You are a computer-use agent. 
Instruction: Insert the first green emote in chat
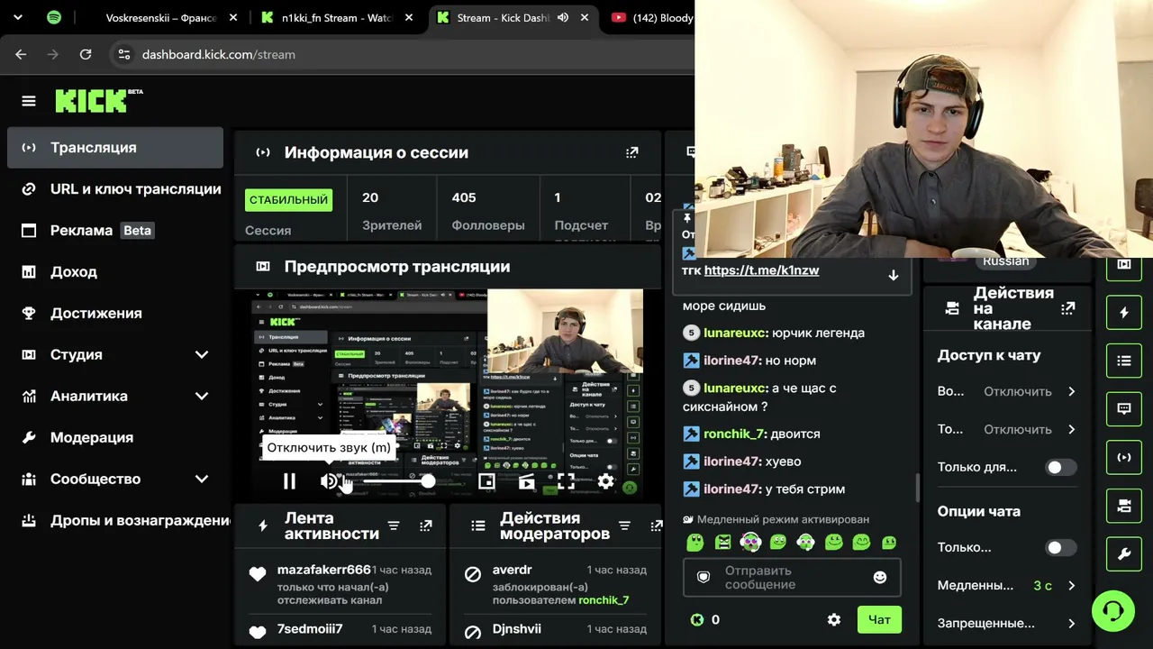click(x=695, y=542)
